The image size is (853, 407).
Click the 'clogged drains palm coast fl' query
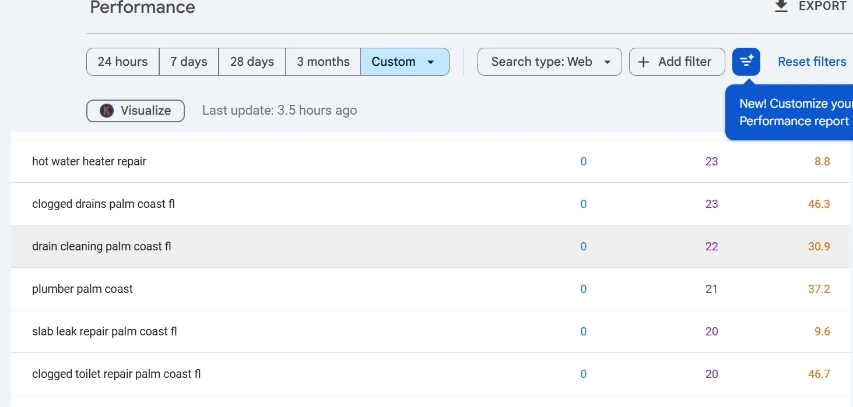coord(103,204)
